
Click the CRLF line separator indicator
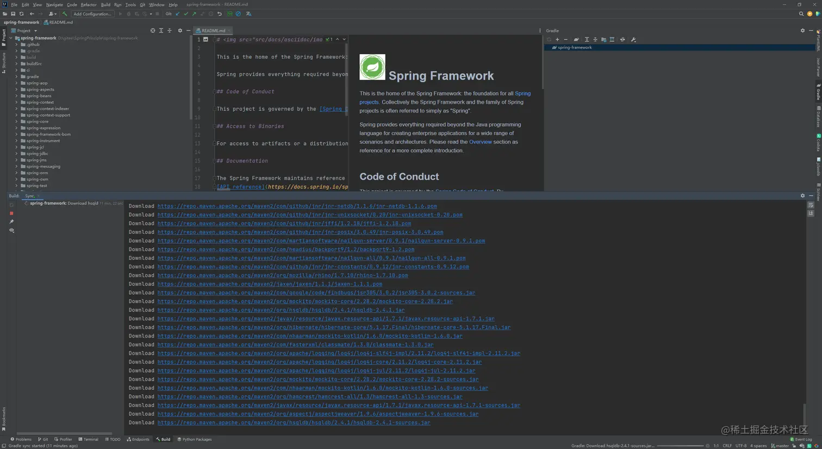point(727,446)
